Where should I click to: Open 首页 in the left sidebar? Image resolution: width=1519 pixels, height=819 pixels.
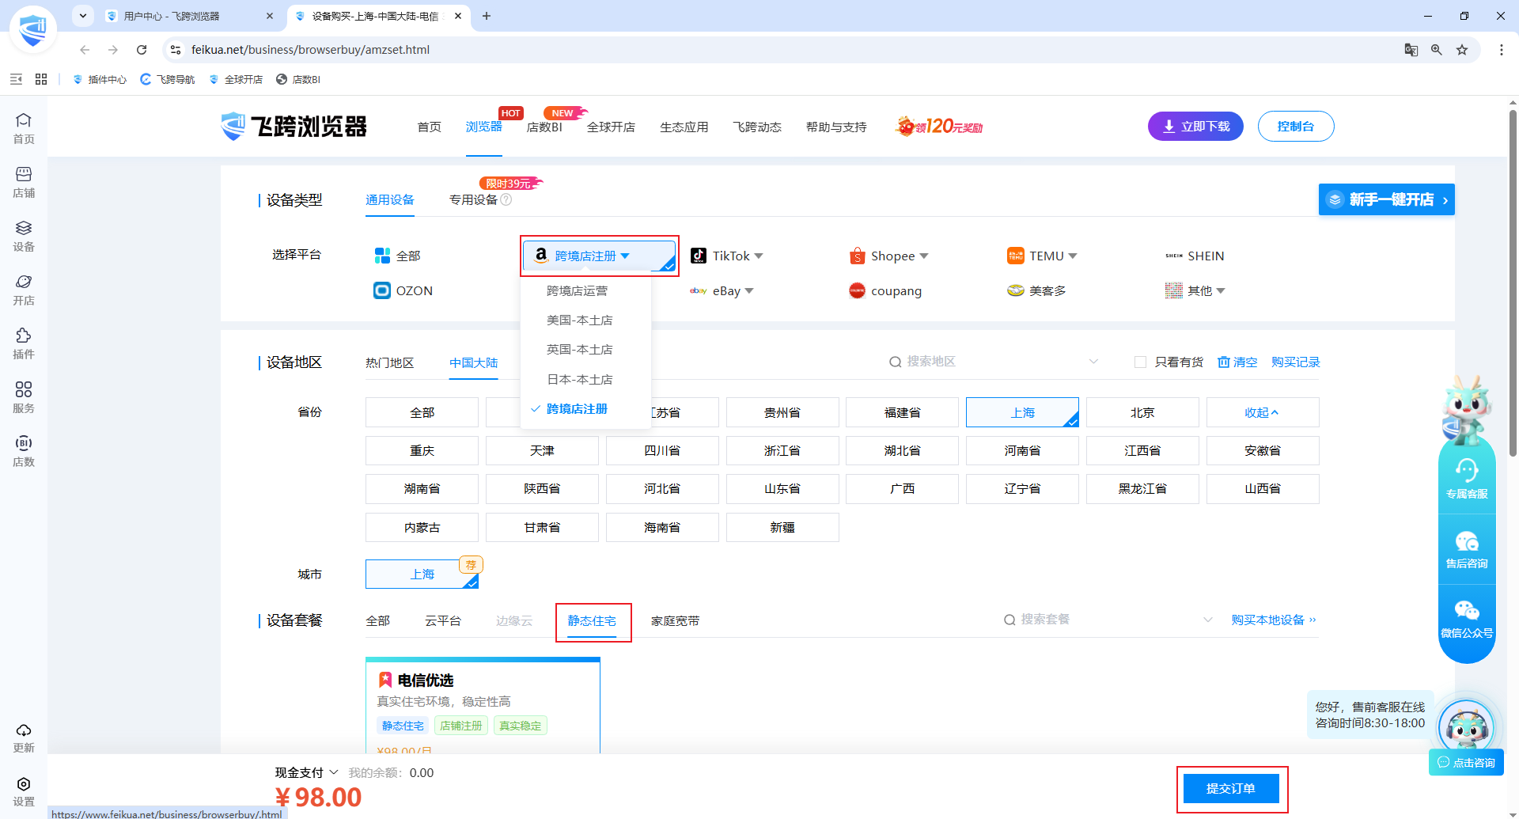(24, 128)
